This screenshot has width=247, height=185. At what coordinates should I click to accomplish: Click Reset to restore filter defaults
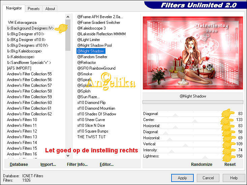click(x=230, y=164)
